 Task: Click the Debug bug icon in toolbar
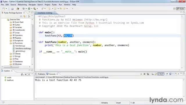(24, 8)
